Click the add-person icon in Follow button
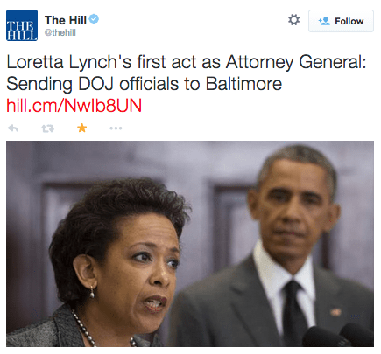The image size is (381, 354). [x=324, y=21]
